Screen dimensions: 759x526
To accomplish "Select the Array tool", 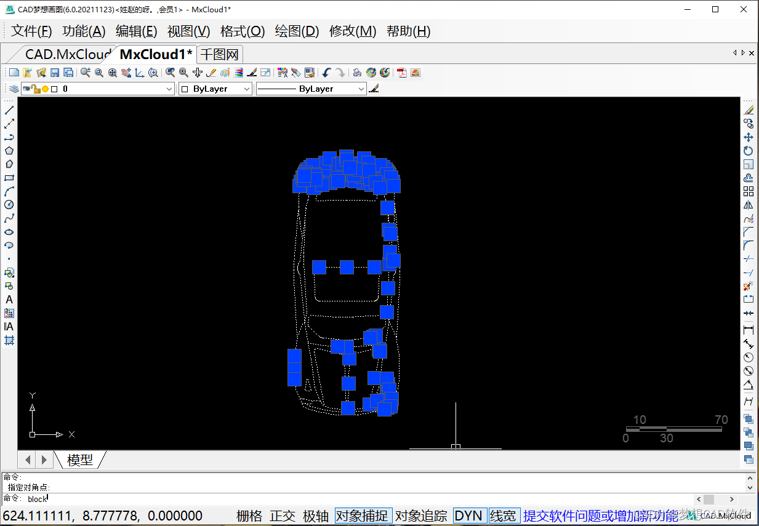I will click(x=749, y=191).
